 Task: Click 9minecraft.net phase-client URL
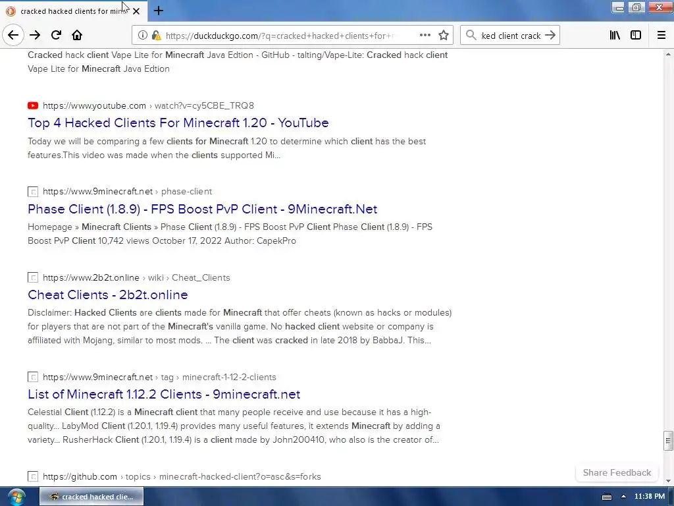[127, 192]
